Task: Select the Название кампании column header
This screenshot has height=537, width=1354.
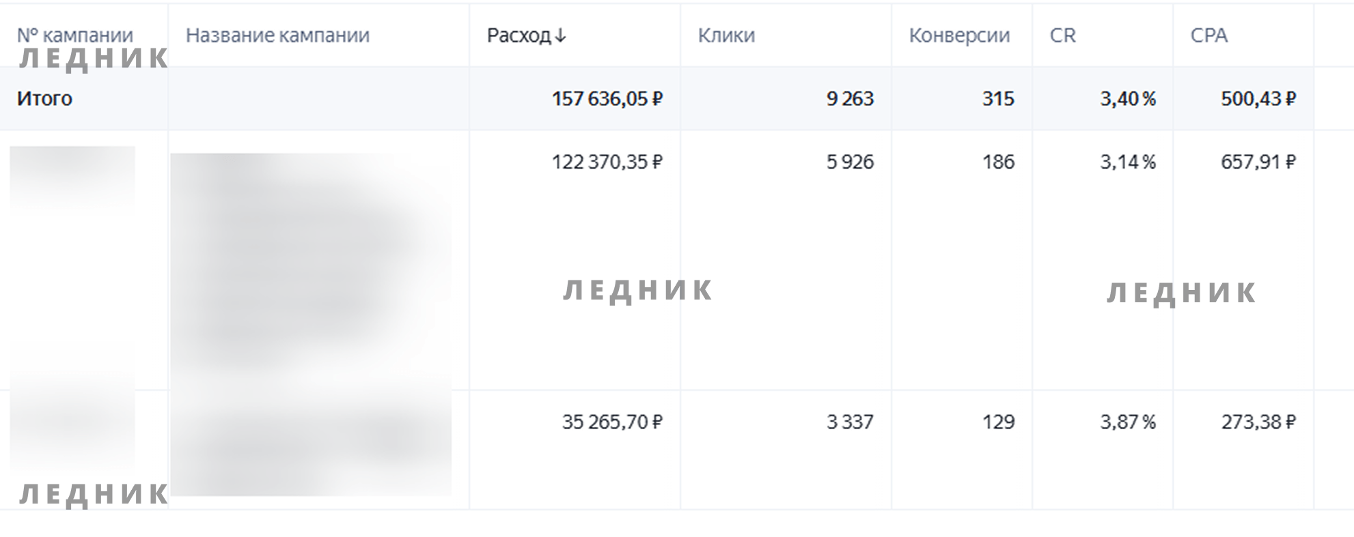Action: click(277, 35)
